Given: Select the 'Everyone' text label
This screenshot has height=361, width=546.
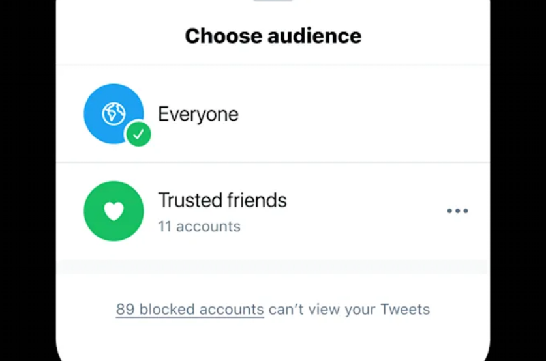Looking at the screenshot, I should click(x=198, y=115).
